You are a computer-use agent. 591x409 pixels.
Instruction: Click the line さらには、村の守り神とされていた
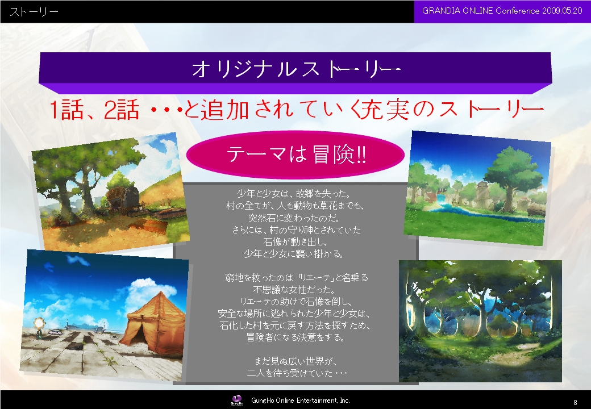[x=296, y=229]
